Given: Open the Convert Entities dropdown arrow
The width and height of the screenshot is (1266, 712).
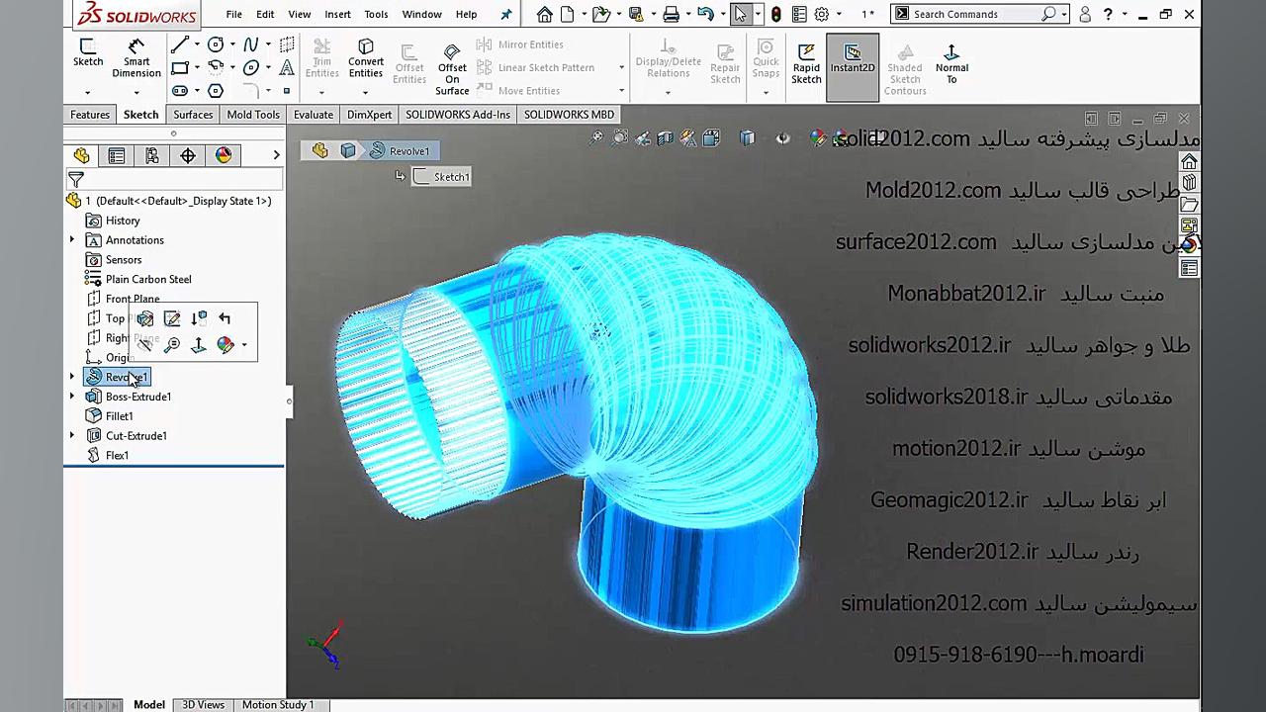Looking at the screenshot, I should click(365, 92).
